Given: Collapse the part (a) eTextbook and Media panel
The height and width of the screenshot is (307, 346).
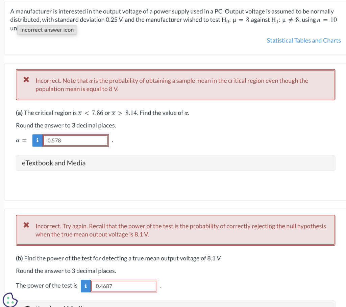Looking at the screenshot, I should coord(53,163).
